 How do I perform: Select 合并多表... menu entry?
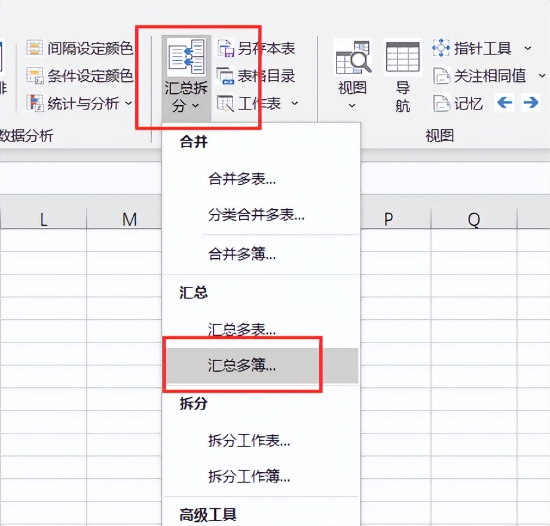[242, 179]
